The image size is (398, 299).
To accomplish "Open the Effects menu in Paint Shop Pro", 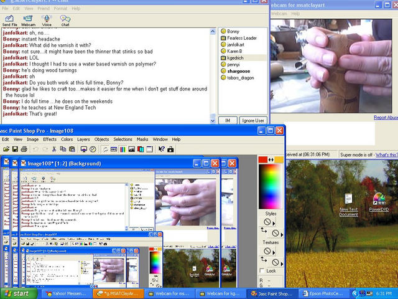I will (50, 140).
